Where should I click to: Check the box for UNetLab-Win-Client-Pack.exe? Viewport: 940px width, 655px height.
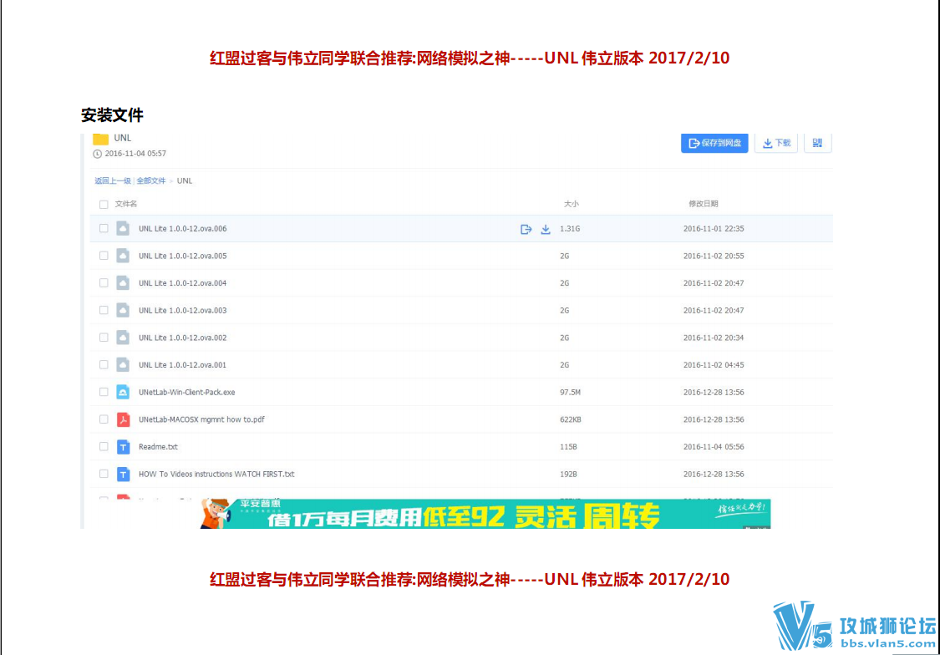tap(104, 392)
